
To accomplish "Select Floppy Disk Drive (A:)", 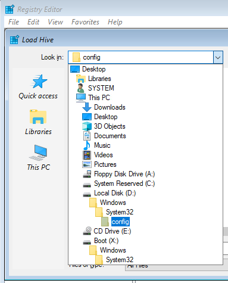I will [145, 174].
